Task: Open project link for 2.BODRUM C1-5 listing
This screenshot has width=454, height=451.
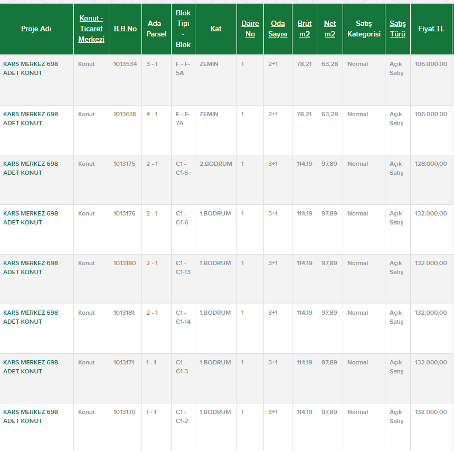Action: [31, 168]
